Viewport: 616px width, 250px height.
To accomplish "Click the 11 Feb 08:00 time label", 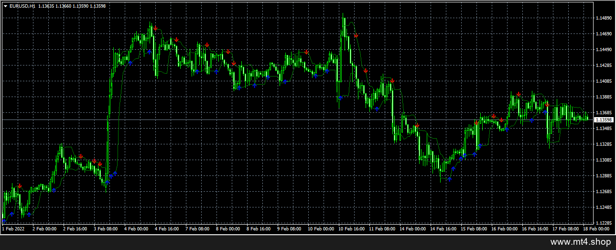I will (382, 229).
